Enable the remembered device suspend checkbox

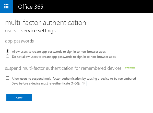(x=7, y=78)
